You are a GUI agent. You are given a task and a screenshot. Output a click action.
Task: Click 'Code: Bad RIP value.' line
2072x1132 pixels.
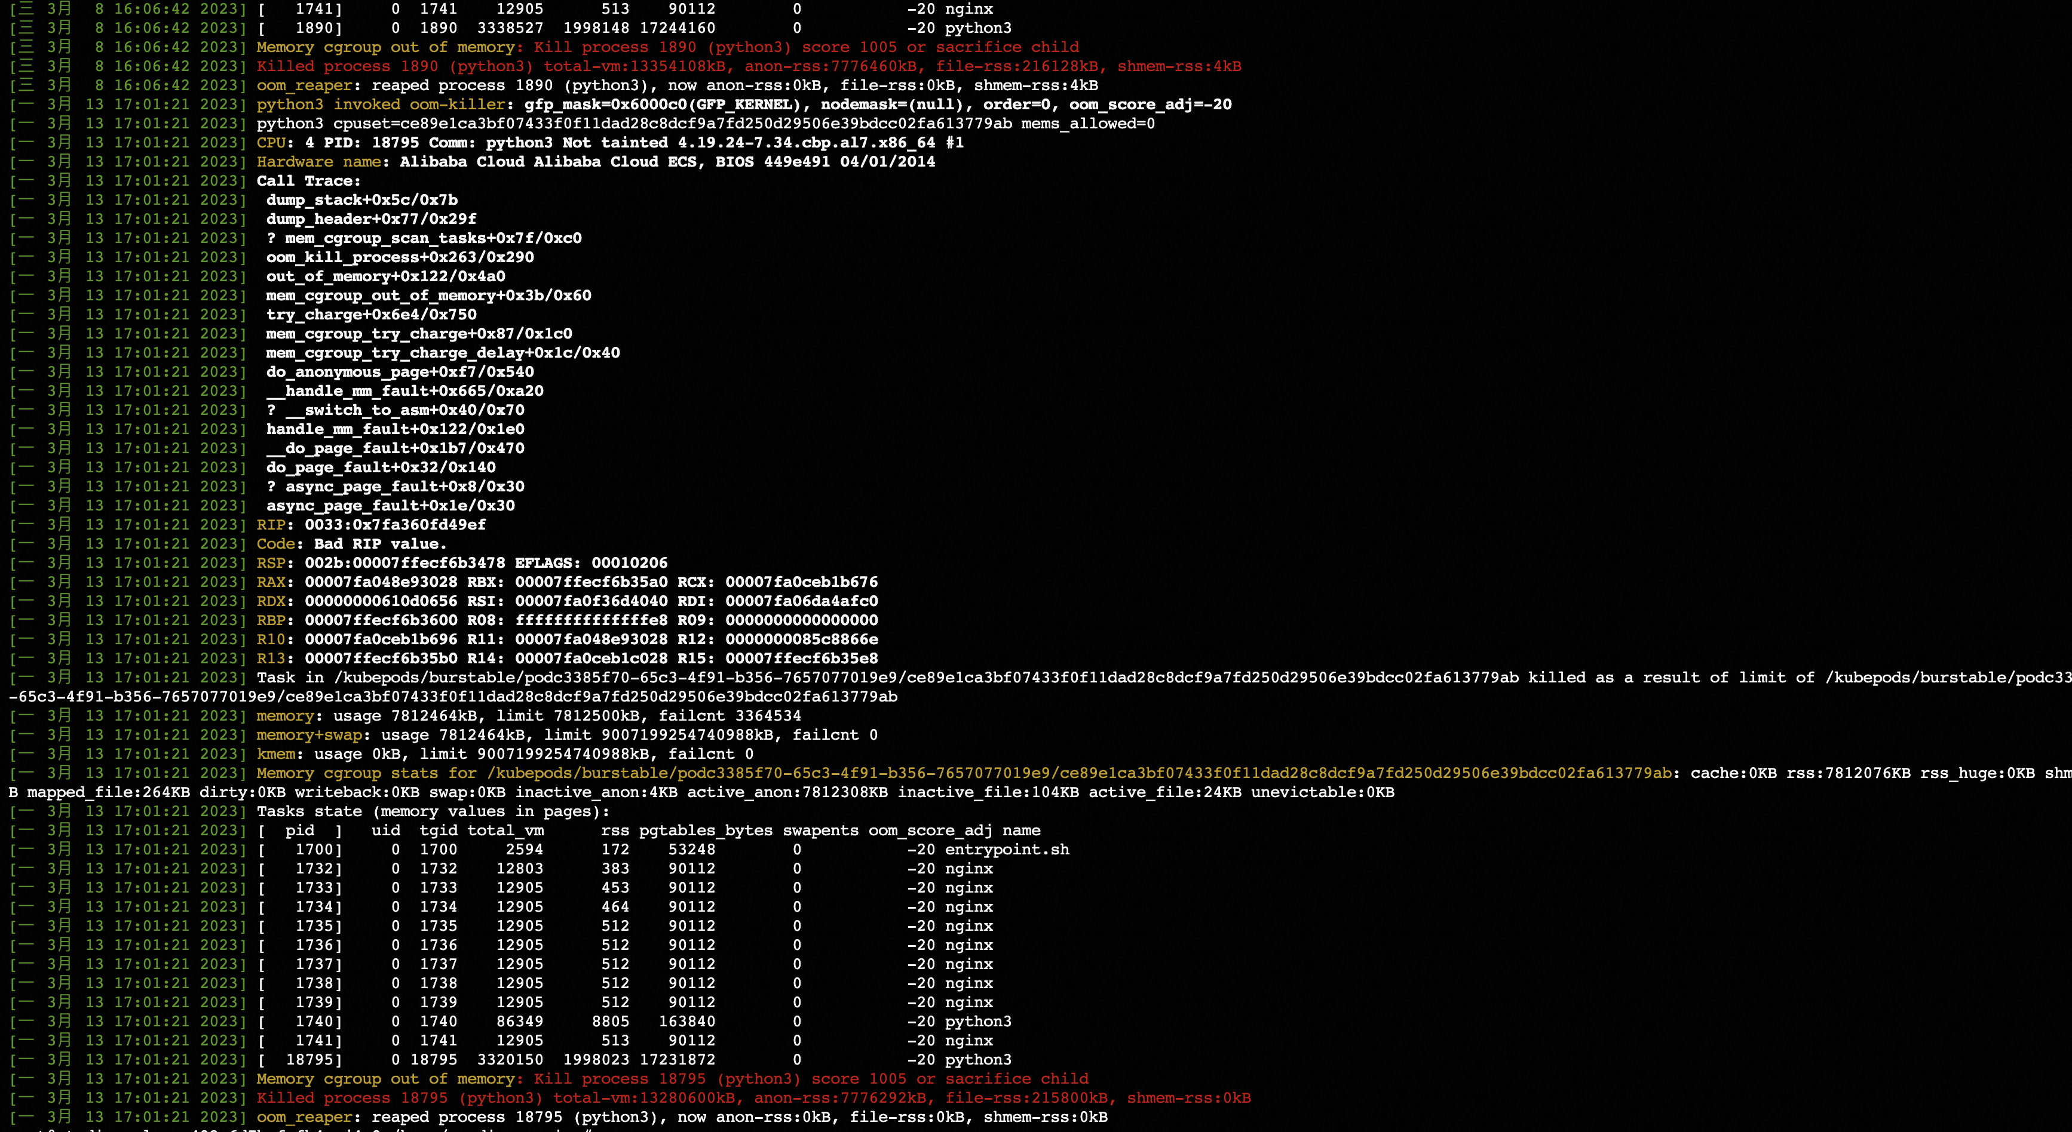[x=351, y=545]
